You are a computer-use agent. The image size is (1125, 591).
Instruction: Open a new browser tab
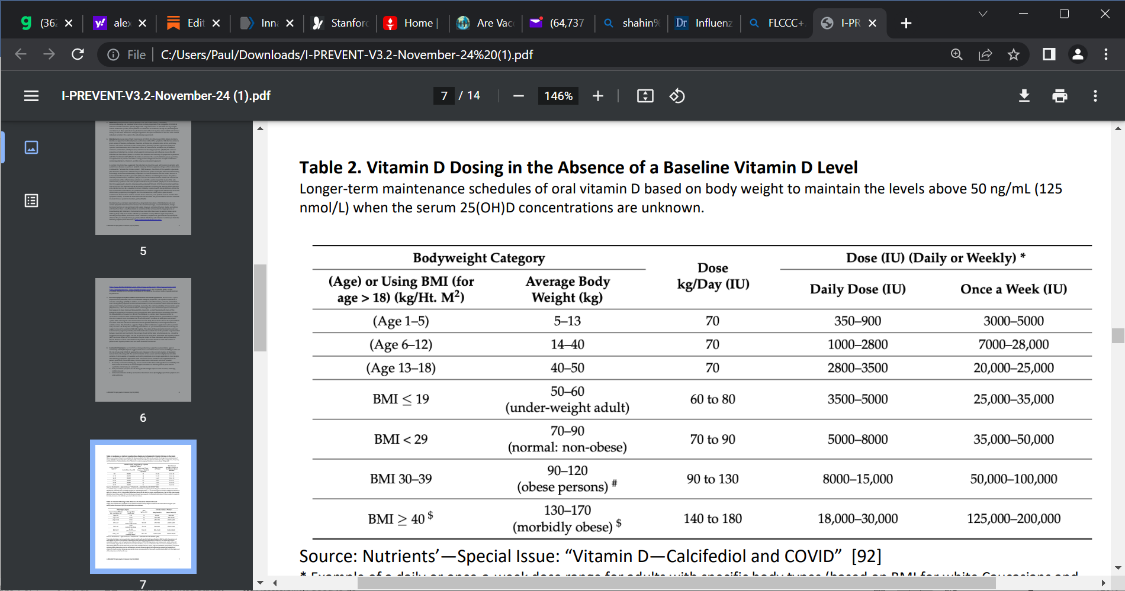[x=906, y=23]
